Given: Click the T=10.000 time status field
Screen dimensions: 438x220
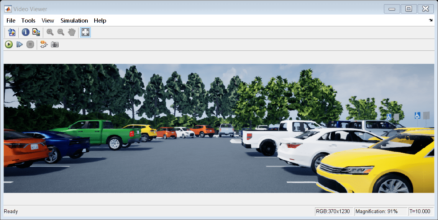Looking at the screenshot, I should click(421, 211).
